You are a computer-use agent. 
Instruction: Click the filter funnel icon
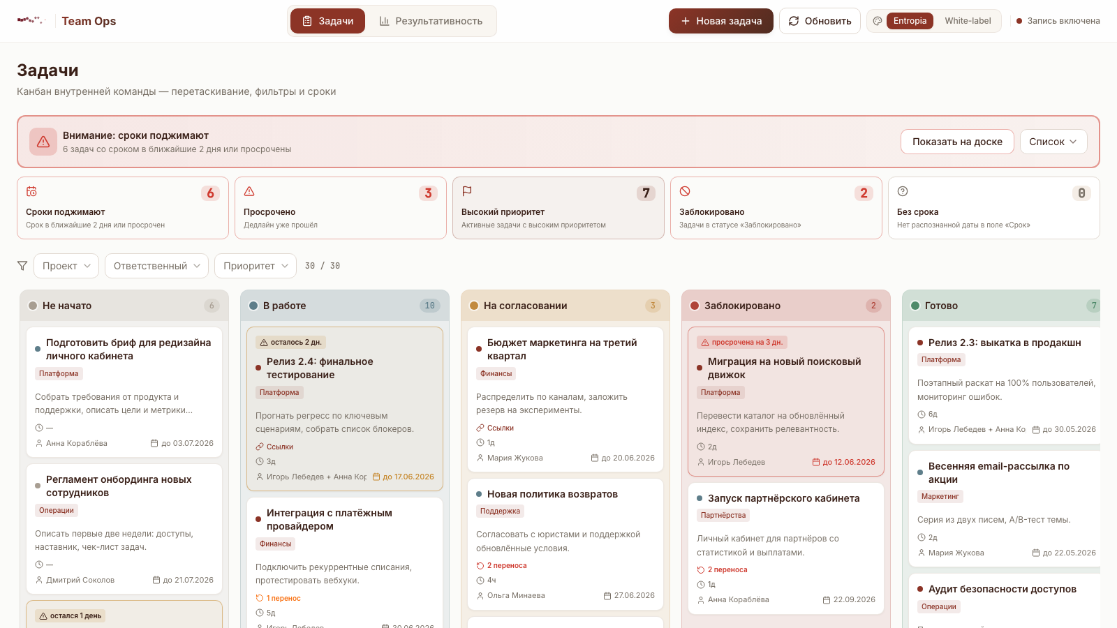pyautogui.click(x=22, y=266)
